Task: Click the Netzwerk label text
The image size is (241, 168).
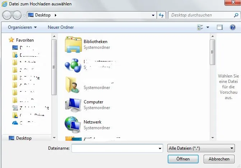Action: [x=93, y=122]
